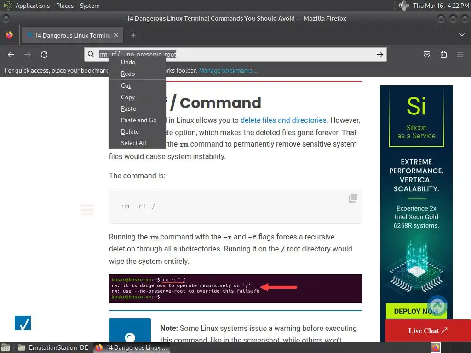Open the System menu

(x=90, y=6)
